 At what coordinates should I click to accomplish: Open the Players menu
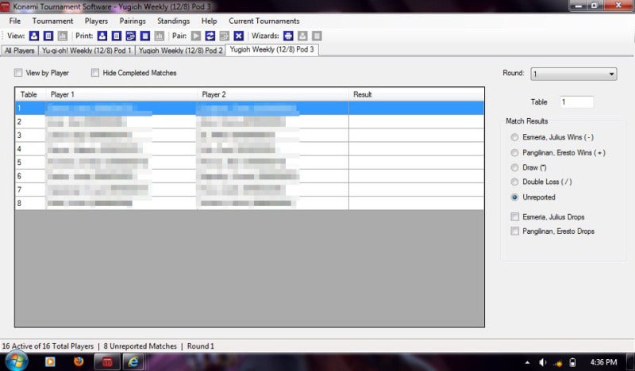(x=96, y=21)
